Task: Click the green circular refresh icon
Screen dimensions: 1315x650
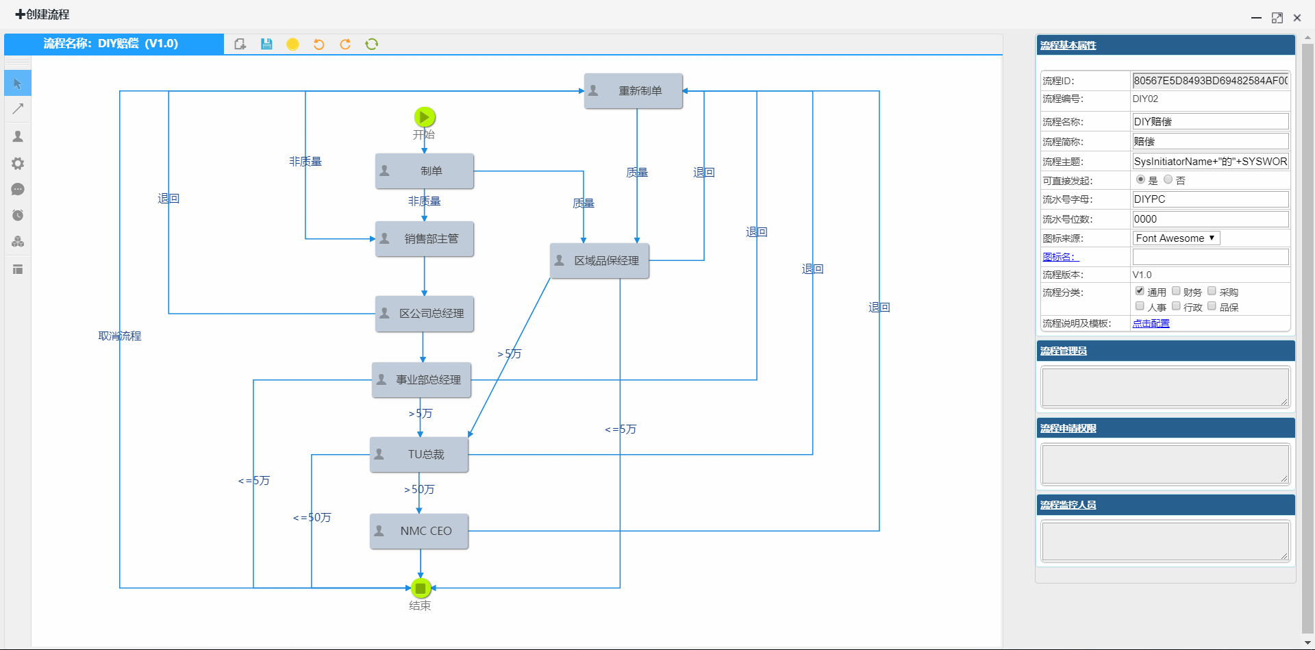Action: coord(371,45)
